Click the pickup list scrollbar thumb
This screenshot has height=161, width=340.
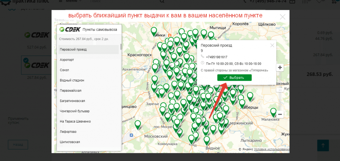click(121, 47)
